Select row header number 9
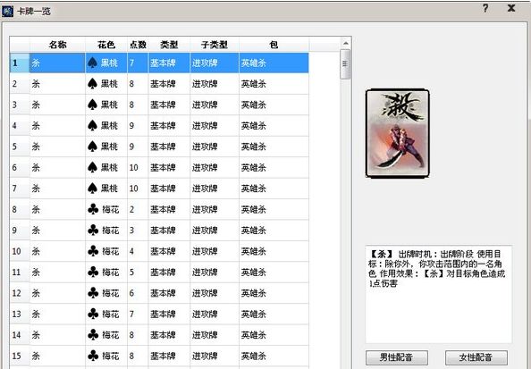The height and width of the screenshot is (369, 531). pyautogui.click(x=20, y=231)
